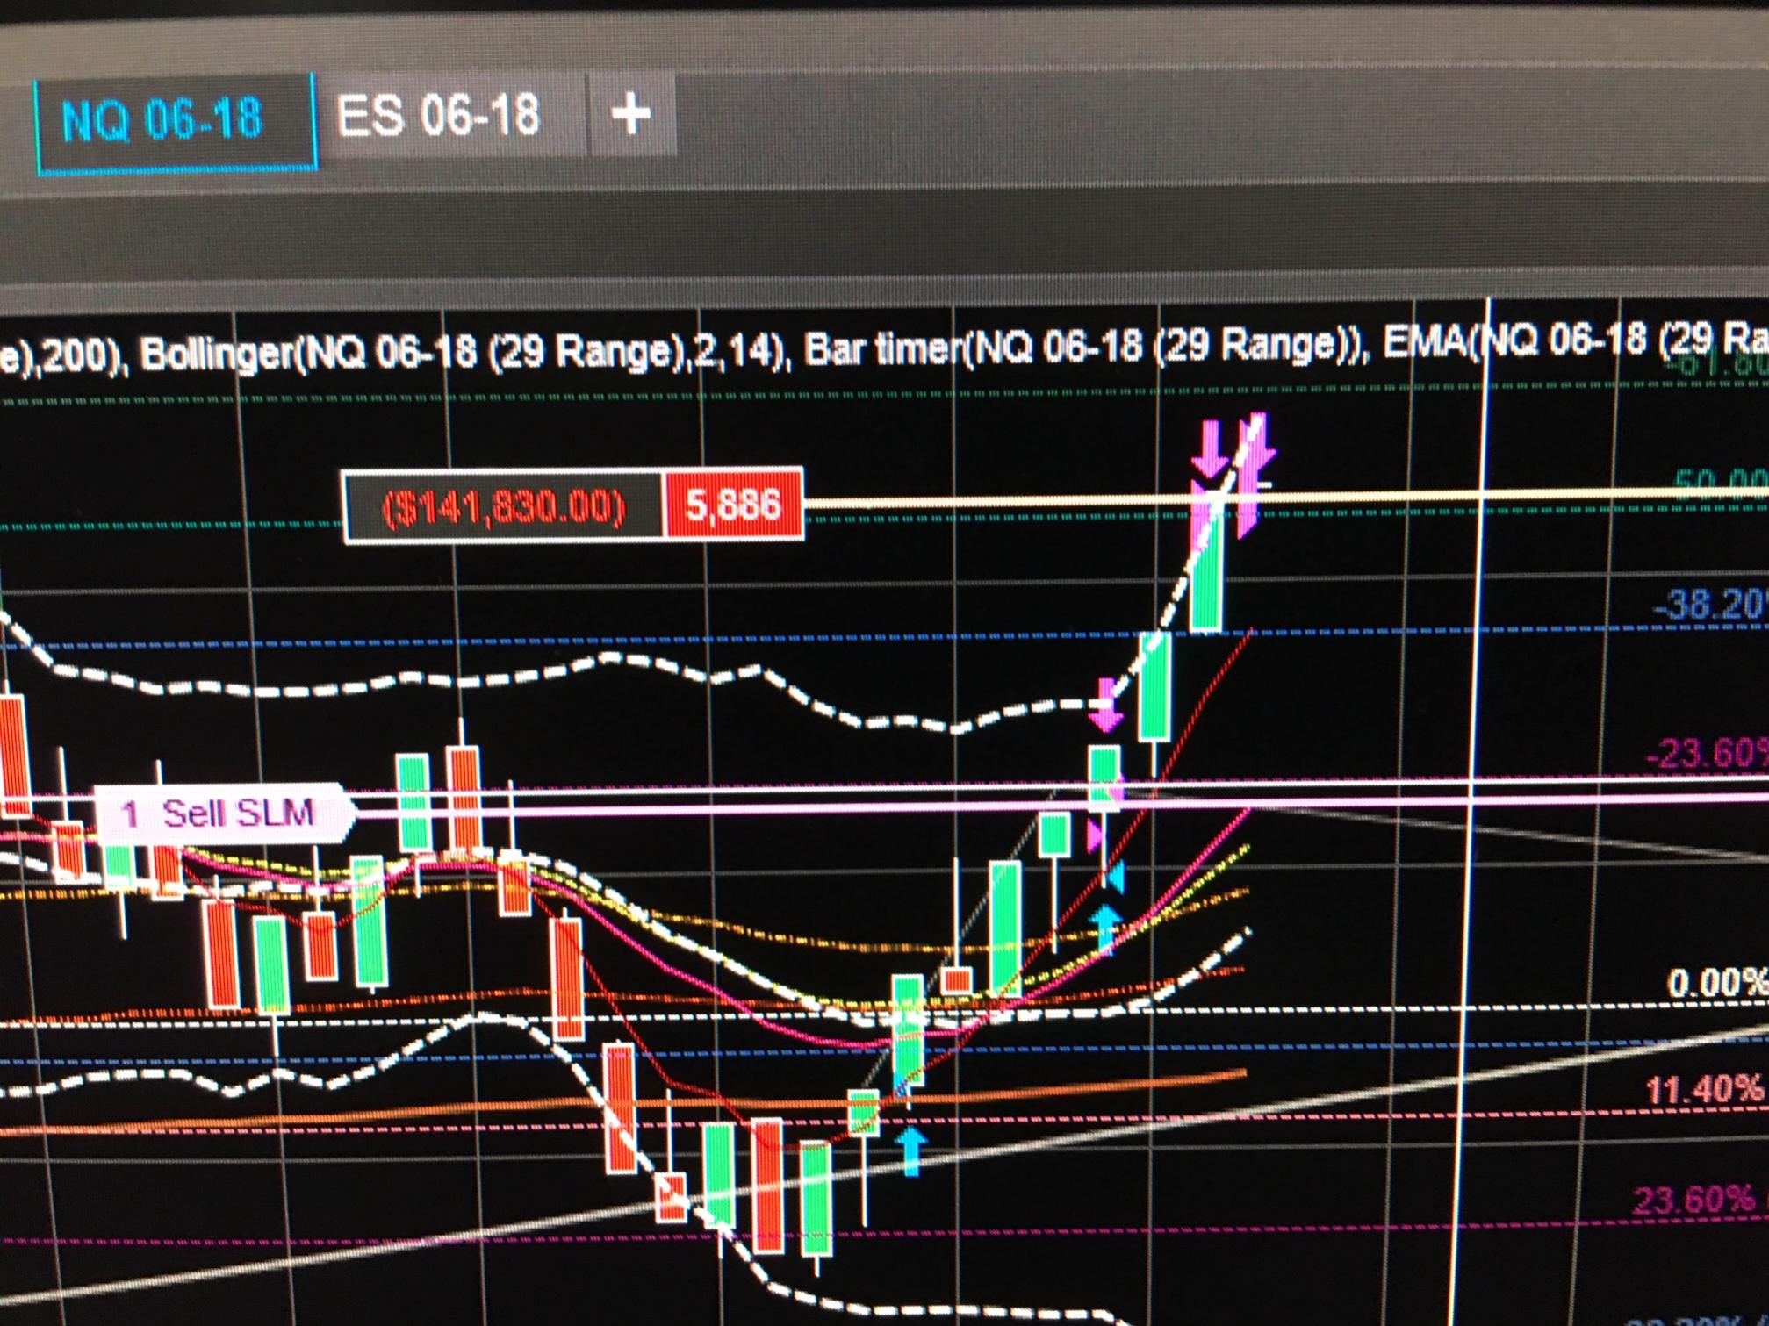Click the red 5,886 position price marker

click(733, 505)
